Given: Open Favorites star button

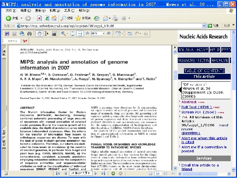Looking at the screenshot, I should point(83,18).
